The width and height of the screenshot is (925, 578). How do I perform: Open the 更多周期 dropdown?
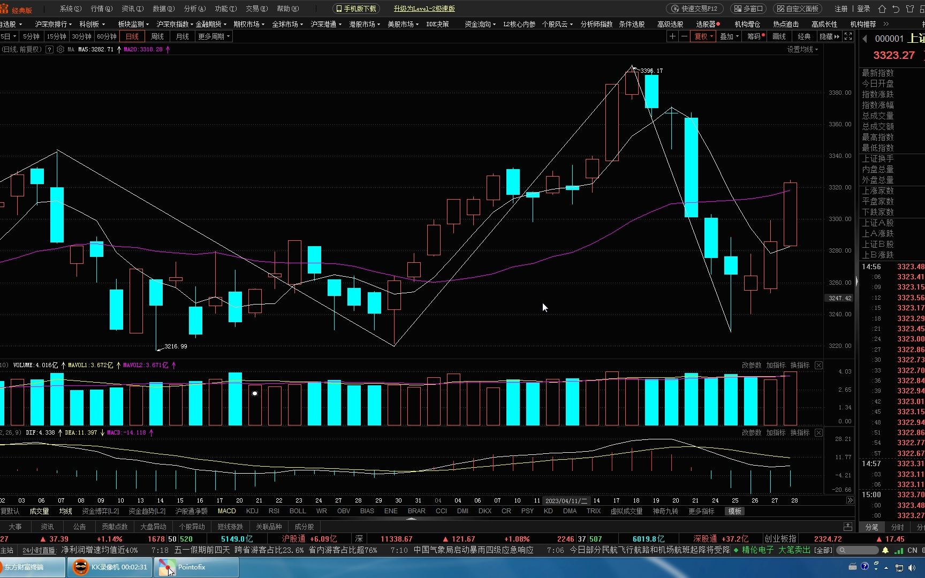click(214, 36)
